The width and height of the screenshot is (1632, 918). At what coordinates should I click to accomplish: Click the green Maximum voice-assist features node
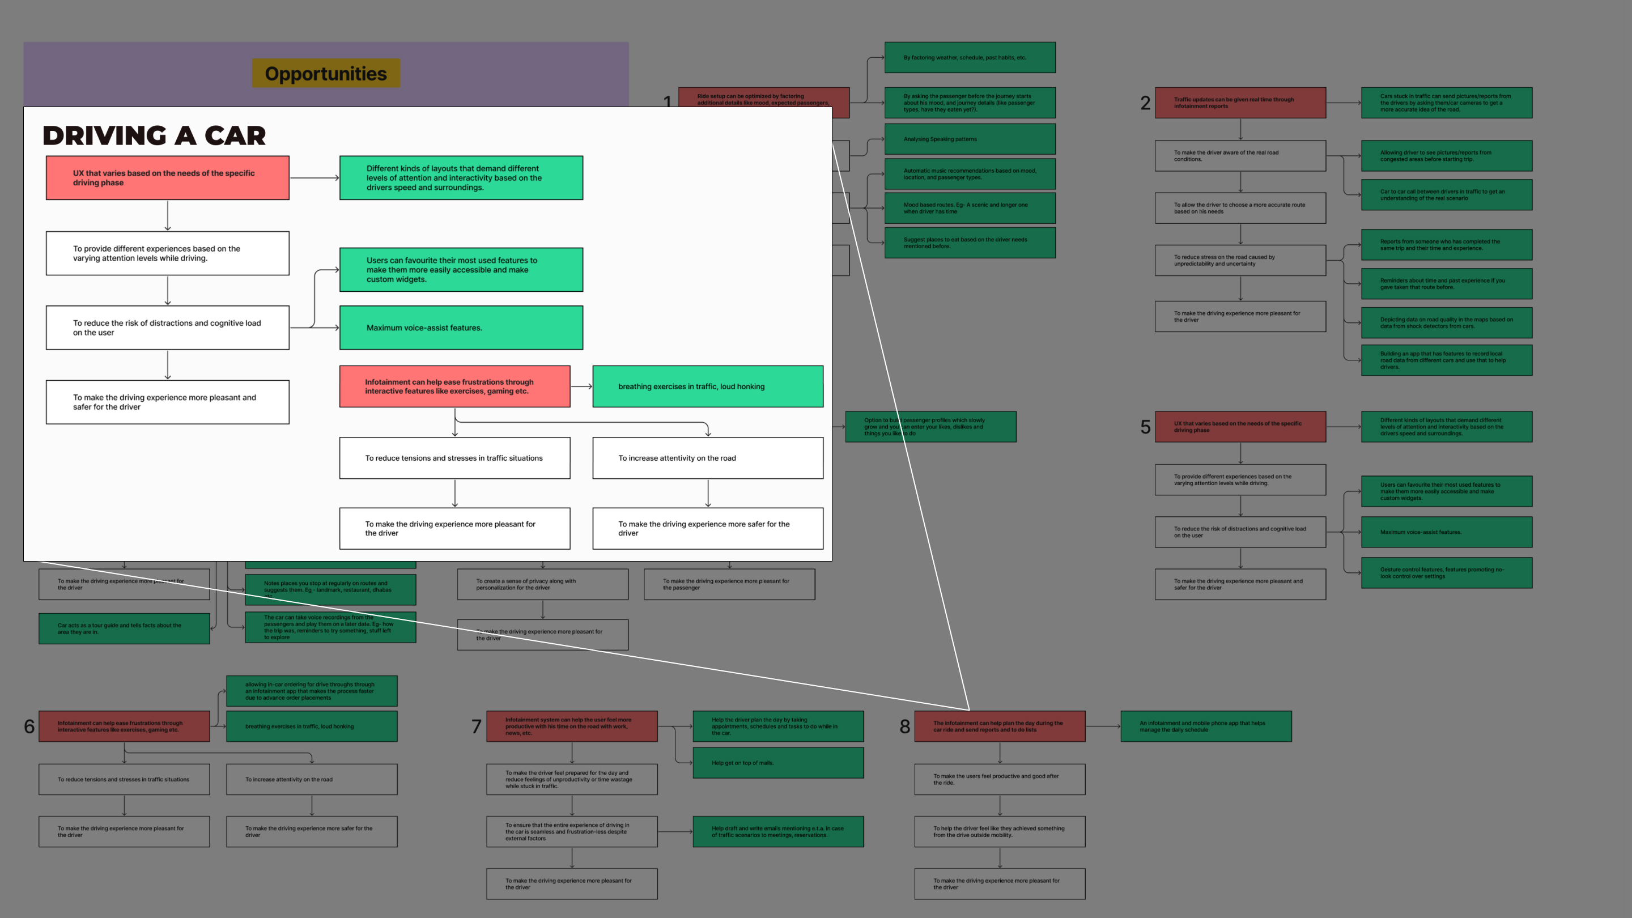click(x=461, y=328)
